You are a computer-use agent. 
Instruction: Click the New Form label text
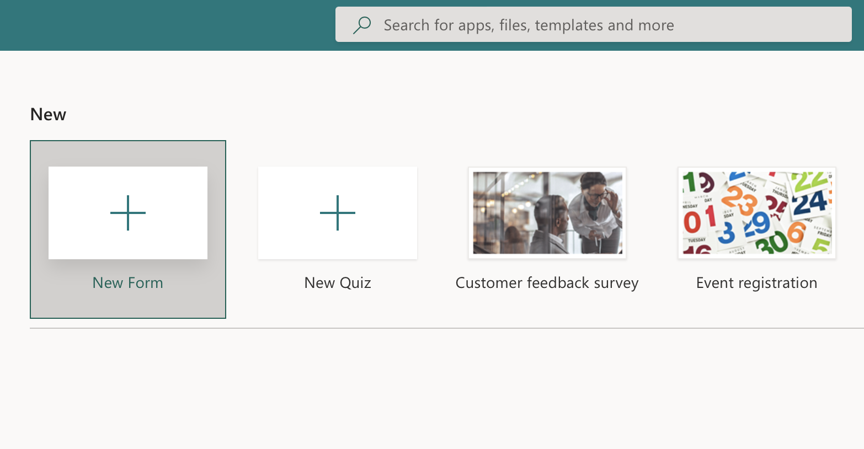(127, 282)
